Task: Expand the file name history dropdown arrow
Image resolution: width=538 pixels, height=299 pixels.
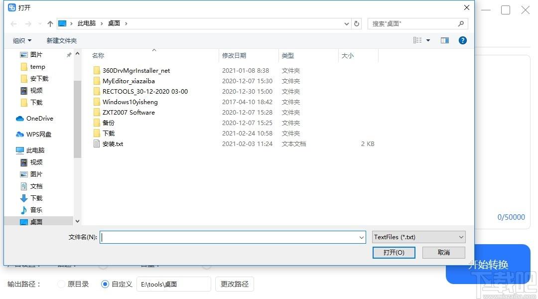Action: [x=362, y=238]
